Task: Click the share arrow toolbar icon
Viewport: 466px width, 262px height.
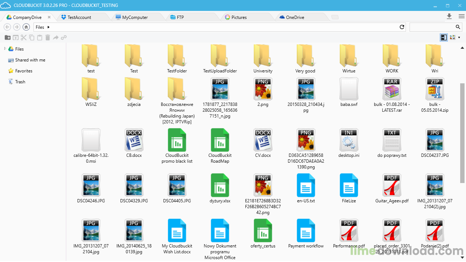Action: click(x=56, y=37)
